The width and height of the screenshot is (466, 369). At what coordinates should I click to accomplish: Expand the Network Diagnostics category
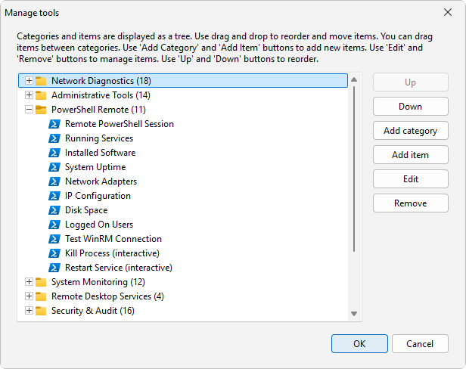point(29,80)
